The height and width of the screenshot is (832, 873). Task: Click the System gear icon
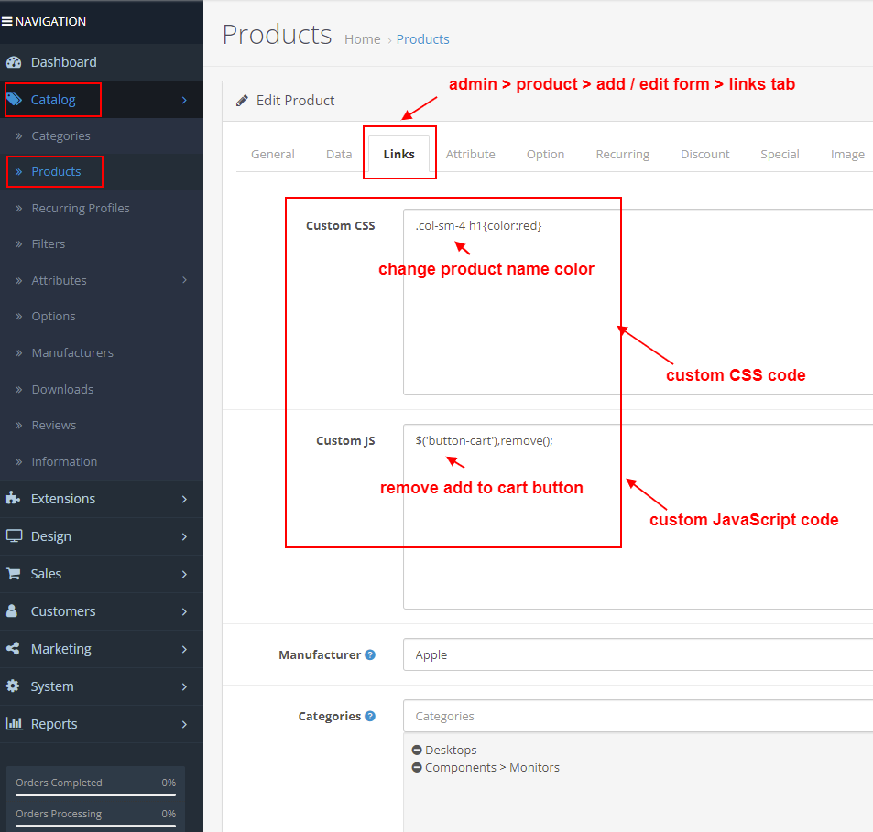(x=13, y=686)
